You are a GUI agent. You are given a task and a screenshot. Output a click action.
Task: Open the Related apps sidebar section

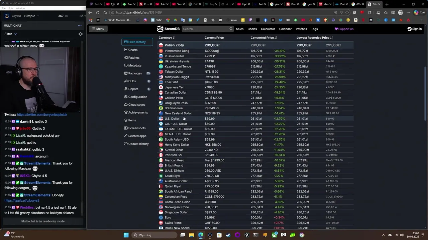coord(135,136)
